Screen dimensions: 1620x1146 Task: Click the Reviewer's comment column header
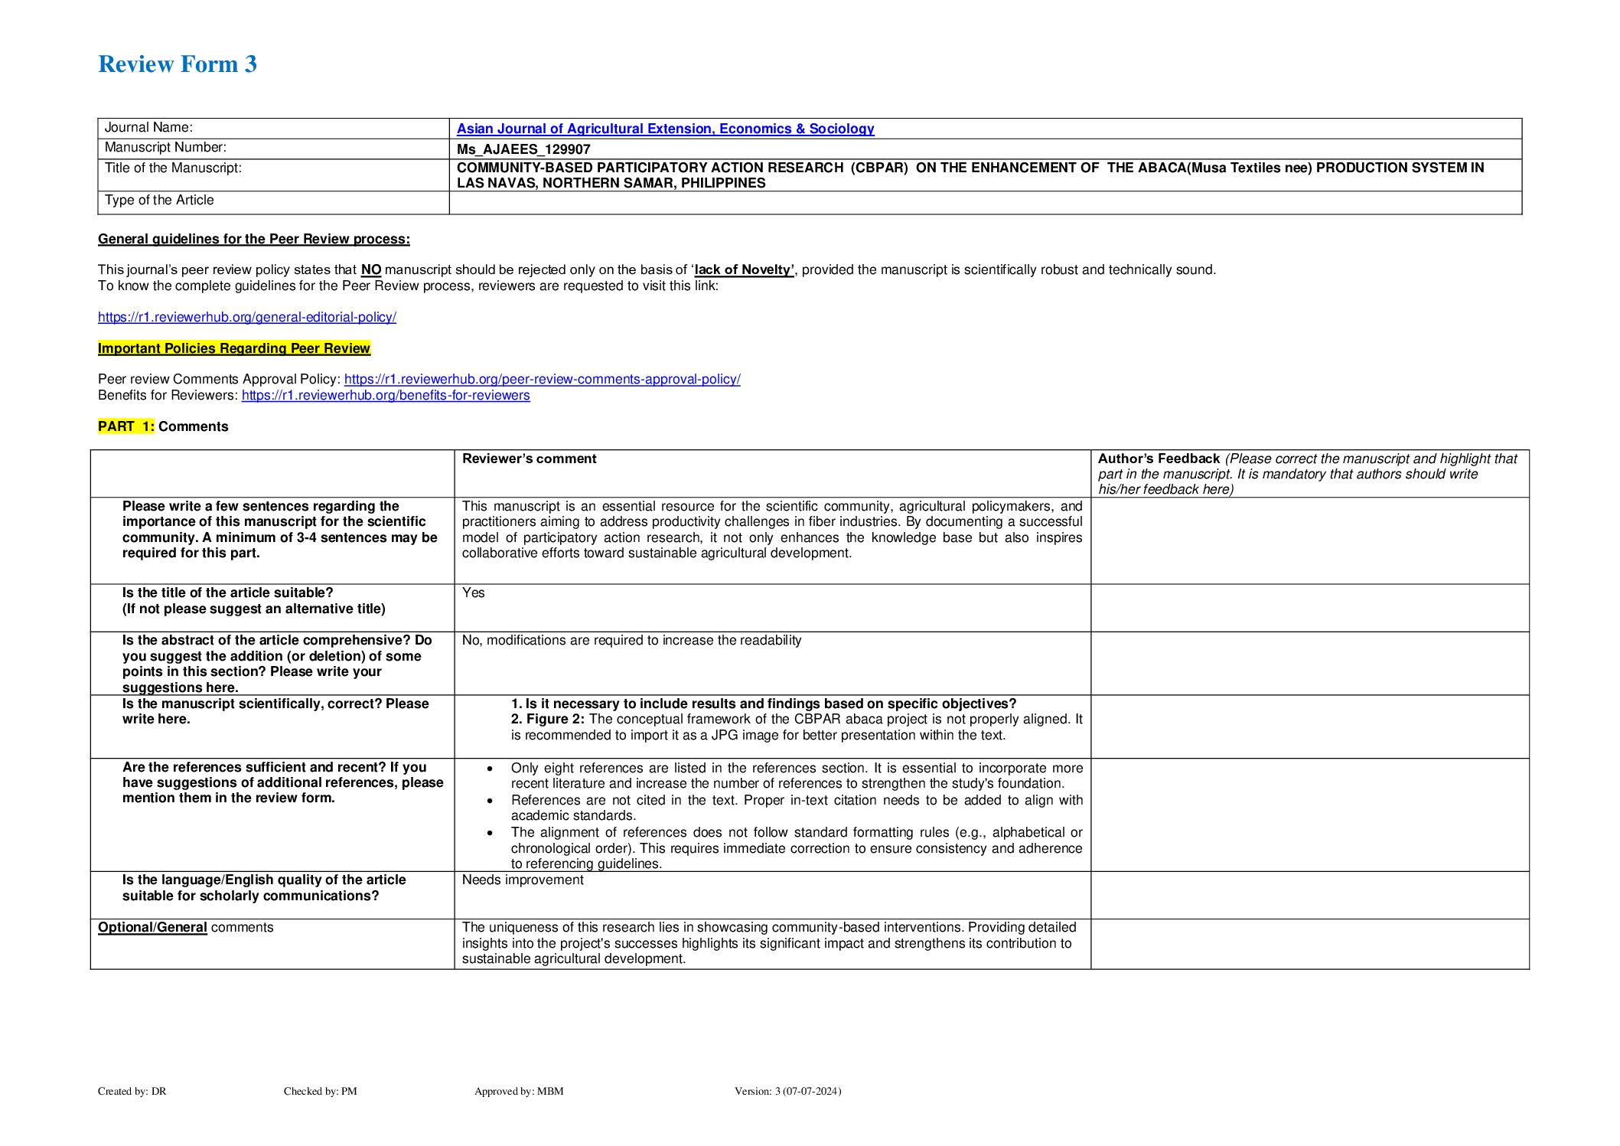click(529, 459)
